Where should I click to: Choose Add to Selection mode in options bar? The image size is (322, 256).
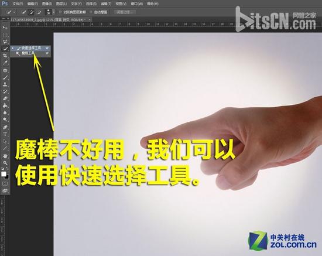31,12
